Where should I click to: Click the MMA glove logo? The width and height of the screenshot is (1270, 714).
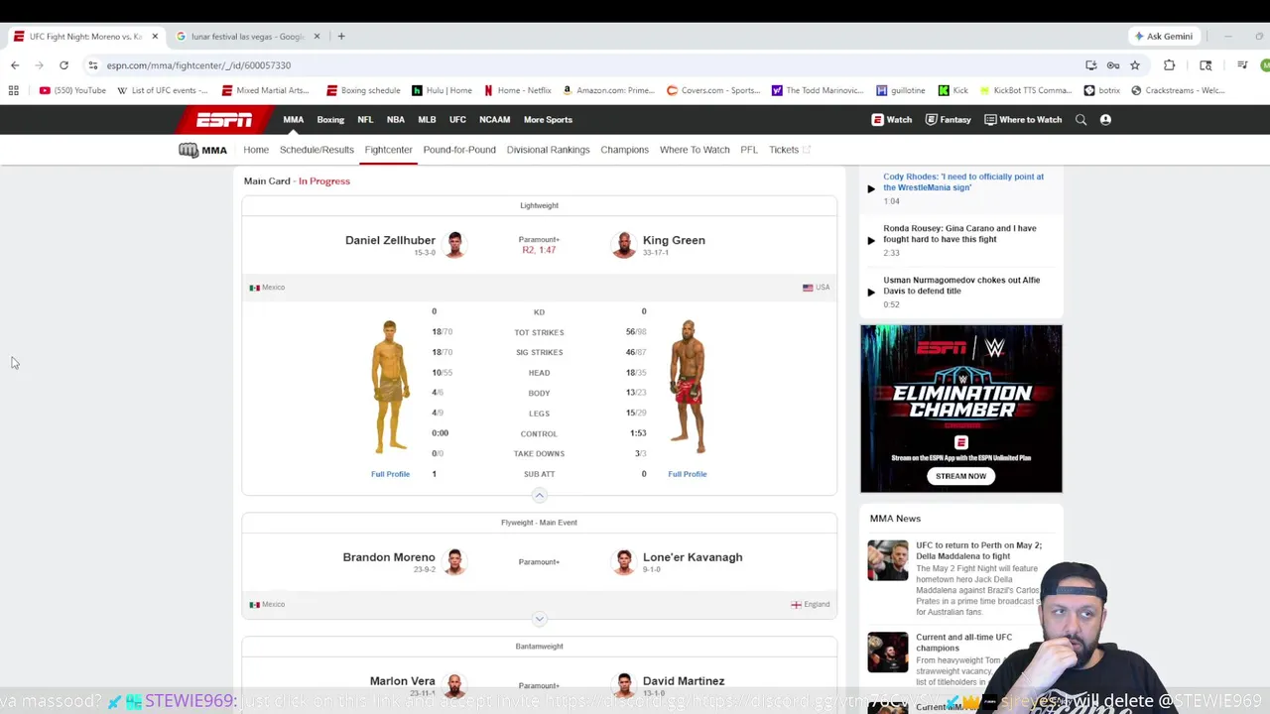[x=203, y=150]
